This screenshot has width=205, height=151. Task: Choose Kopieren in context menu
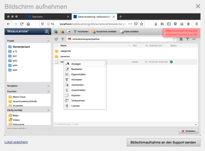pyautogui.click(x=85, y=95)
